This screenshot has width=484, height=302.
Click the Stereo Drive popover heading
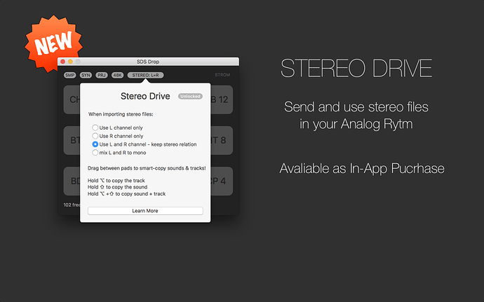coord(145,96)
